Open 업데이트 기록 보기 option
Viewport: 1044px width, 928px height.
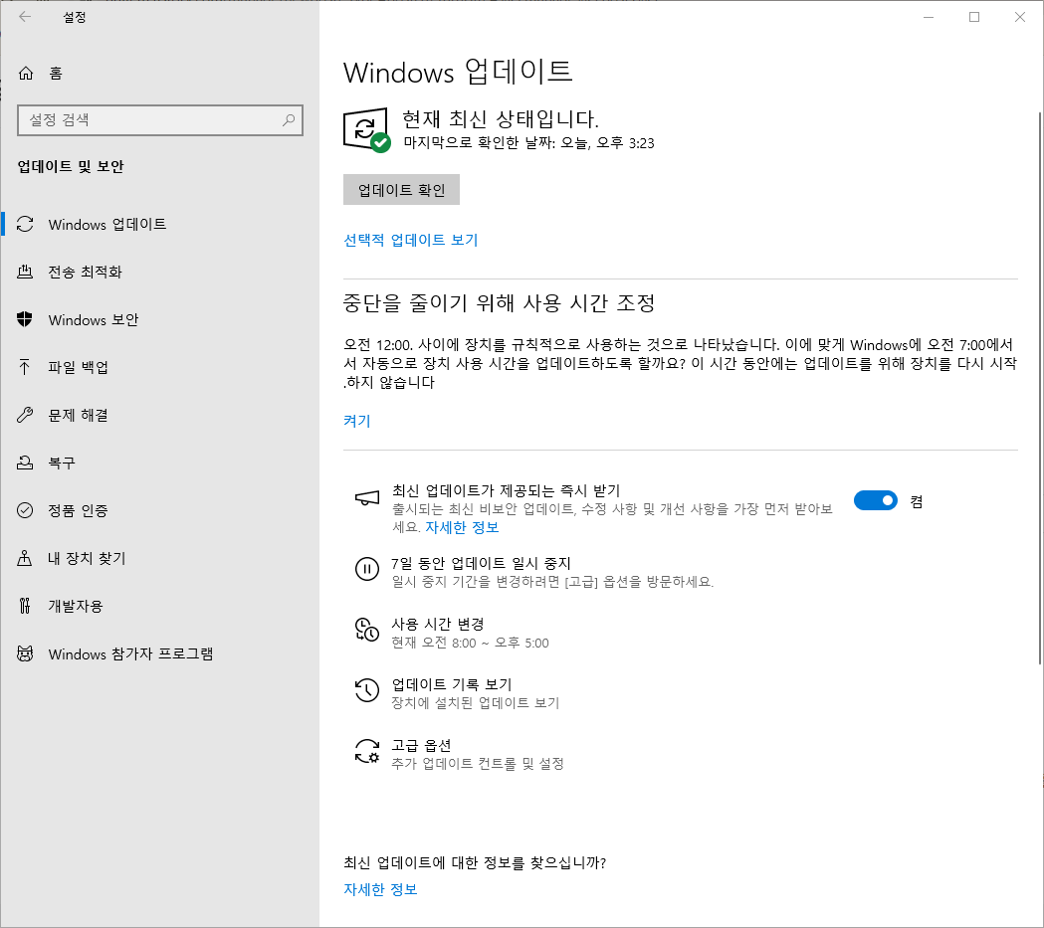452,684
